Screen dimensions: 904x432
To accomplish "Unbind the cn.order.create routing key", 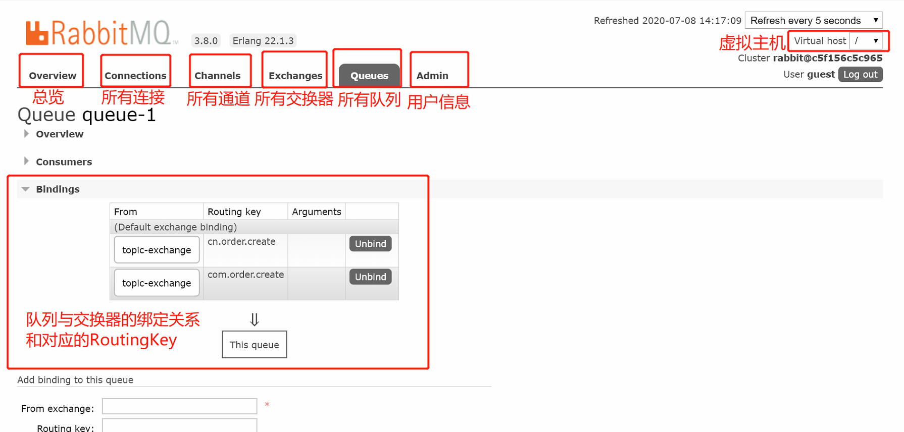I will click(x=370, y=244).
